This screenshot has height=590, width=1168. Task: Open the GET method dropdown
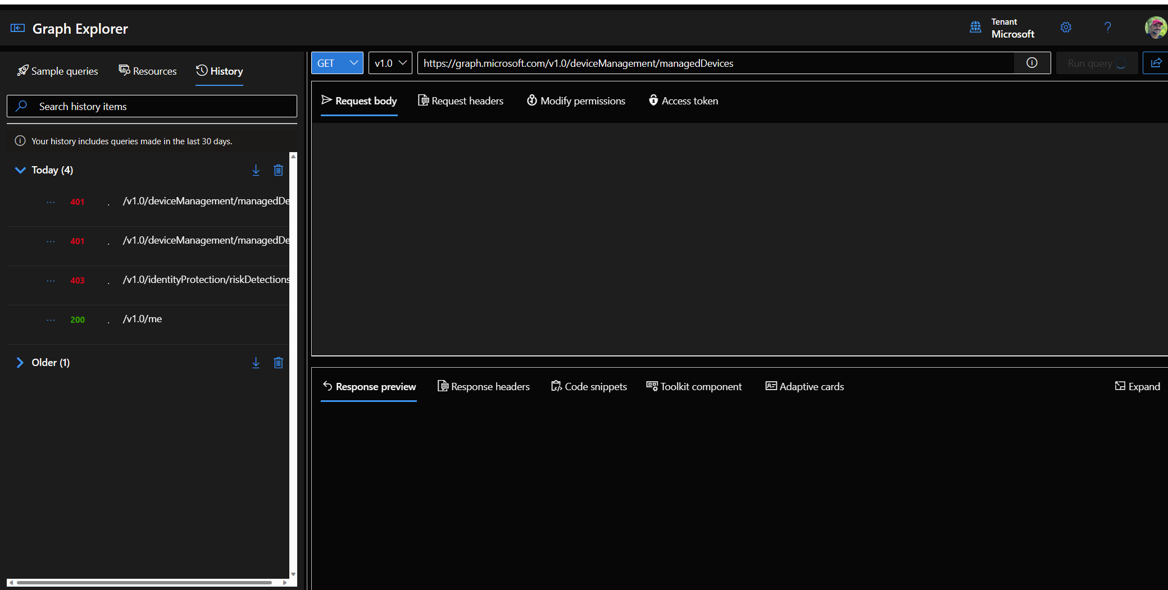(337, 63)
